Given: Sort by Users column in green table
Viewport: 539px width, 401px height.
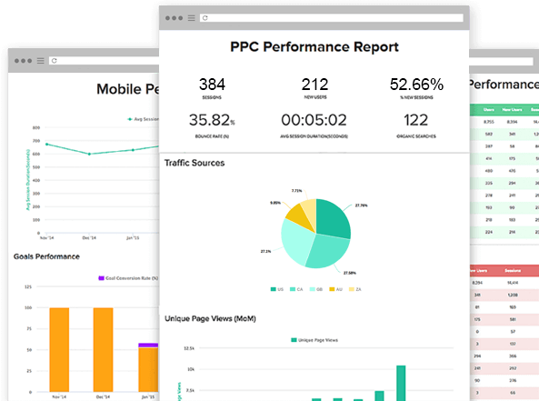Looking at the screenshot, I should [x=489, y=110].
